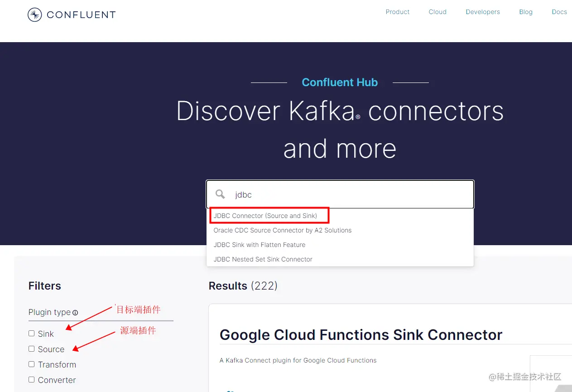Open the Product menu
Screen dimensions: 572x392
pos(398,12)
